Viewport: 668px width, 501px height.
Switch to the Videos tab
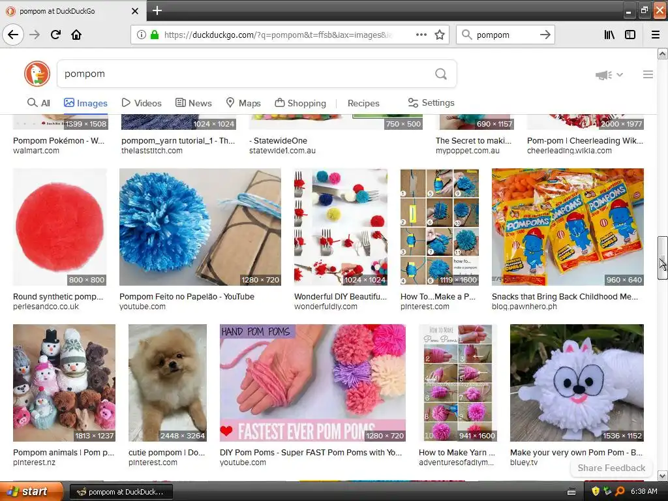(x=142, y=102)
